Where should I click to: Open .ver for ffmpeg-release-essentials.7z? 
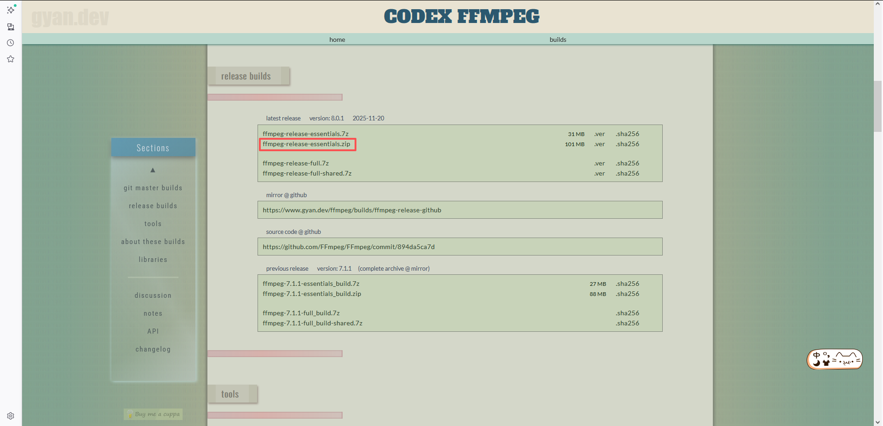(599, 134)
